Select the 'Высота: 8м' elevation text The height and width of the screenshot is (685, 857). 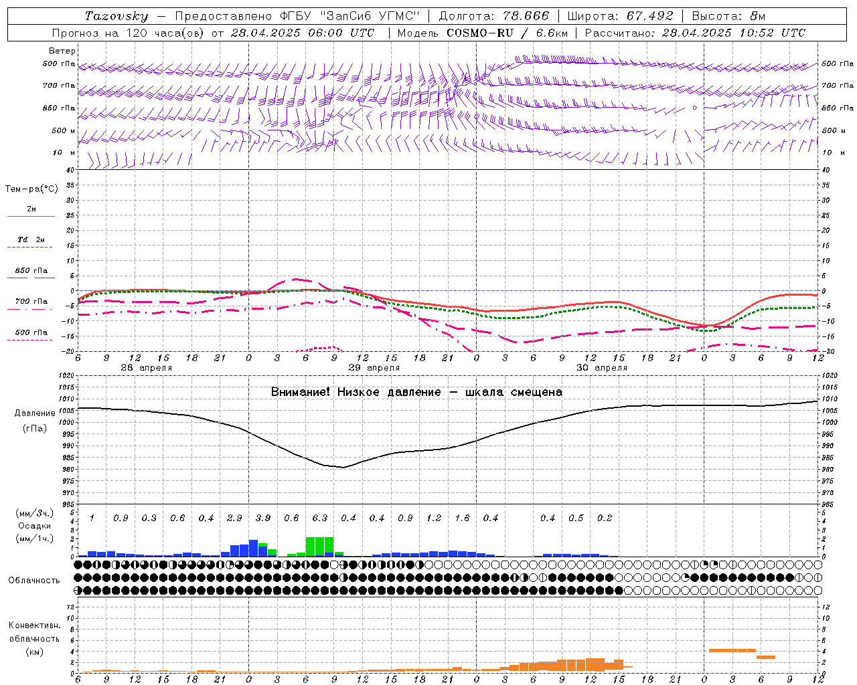click(728, 16)
